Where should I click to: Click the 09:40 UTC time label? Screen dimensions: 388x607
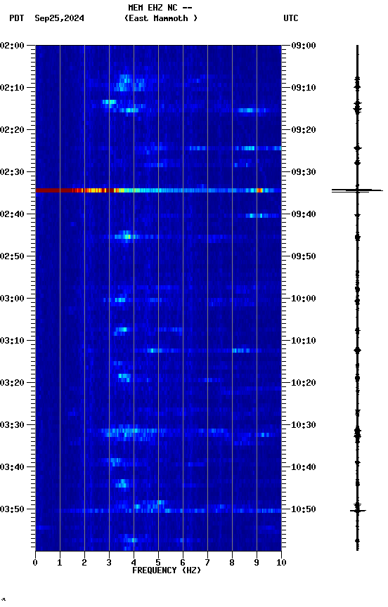[304, 214]
